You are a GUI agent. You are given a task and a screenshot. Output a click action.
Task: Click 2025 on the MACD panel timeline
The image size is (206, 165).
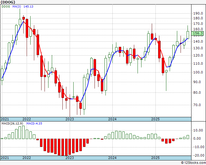point(155,158)
